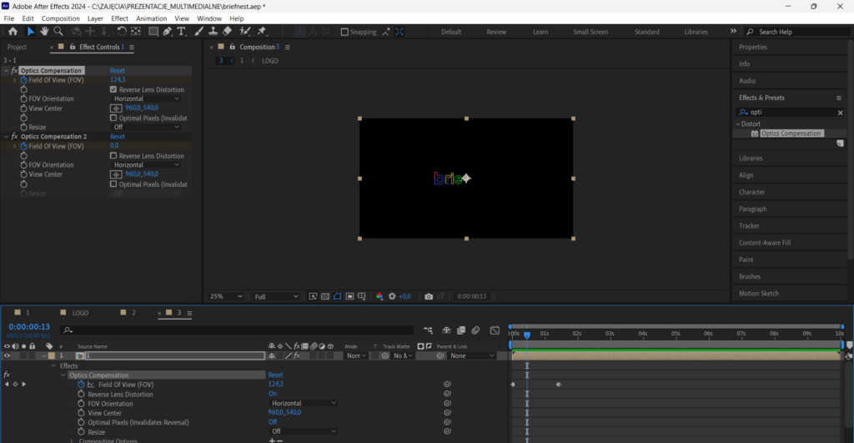Enable motion blur timeline icon
This screenshot has height=443, width=854.
[x=475, y=330]
